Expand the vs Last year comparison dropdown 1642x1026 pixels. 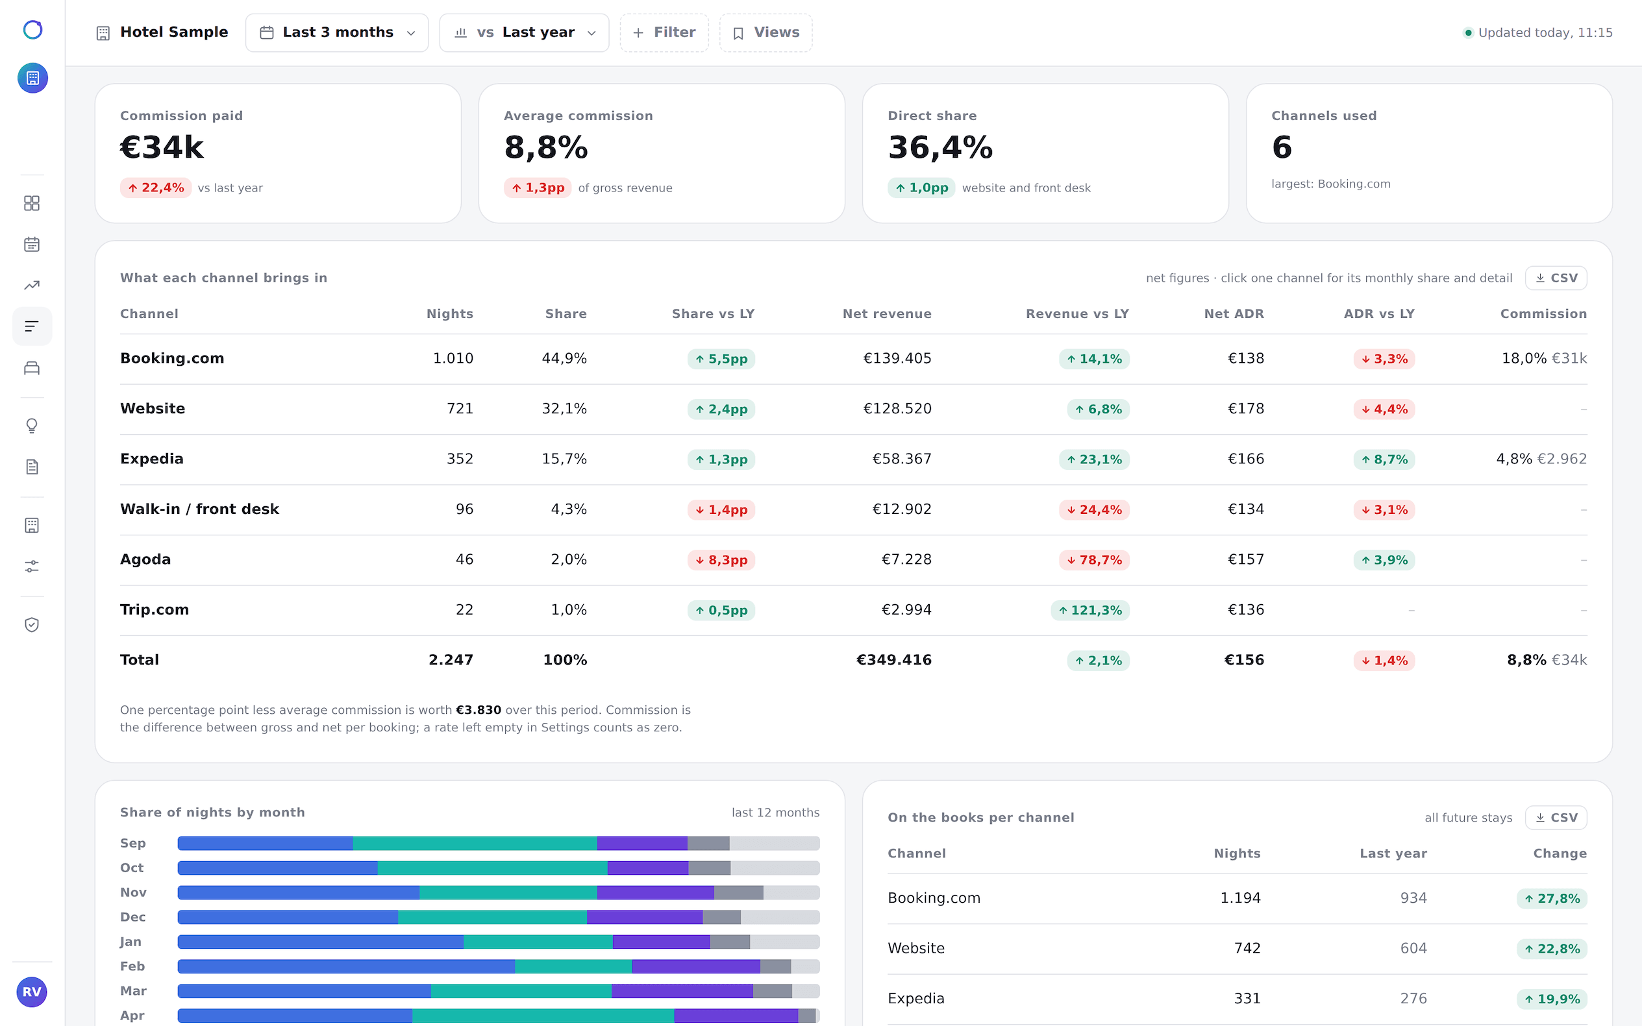pyautogui.click(x=524, y=32)
